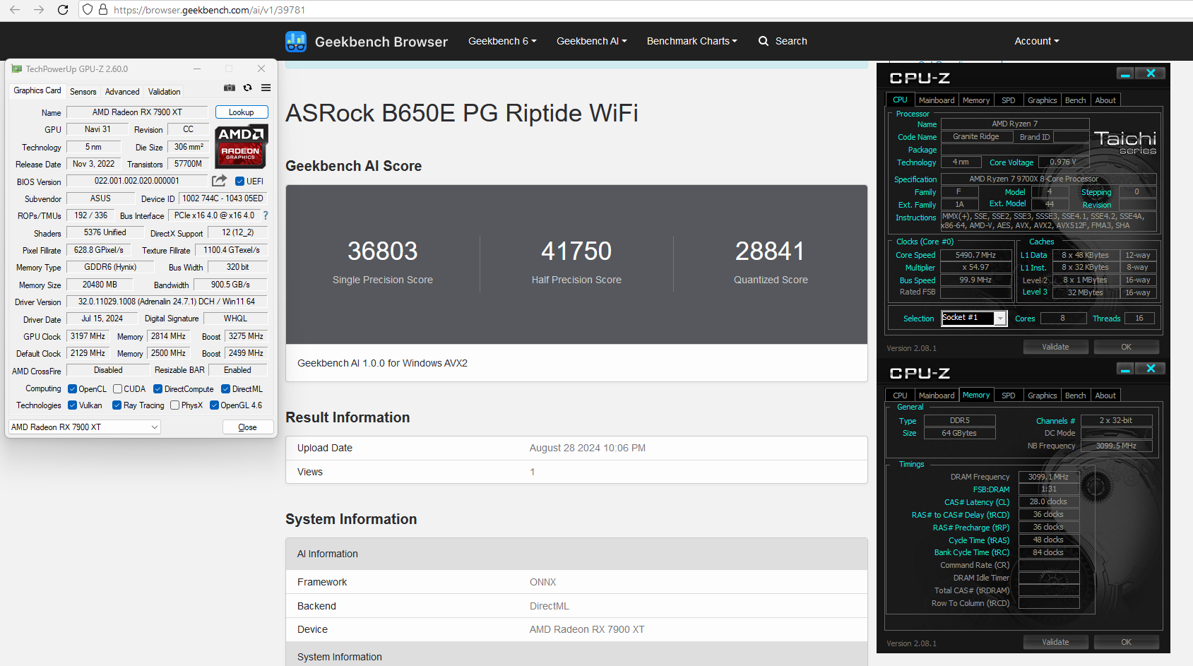Close the lower CPU-Z Memory window
The height and width of the screenshot is (666, 1193).
[x=1151, y=369]
